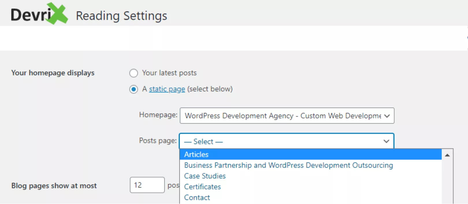Choose Contact from the list
This screenshot has height=204, width=468.
311,197
